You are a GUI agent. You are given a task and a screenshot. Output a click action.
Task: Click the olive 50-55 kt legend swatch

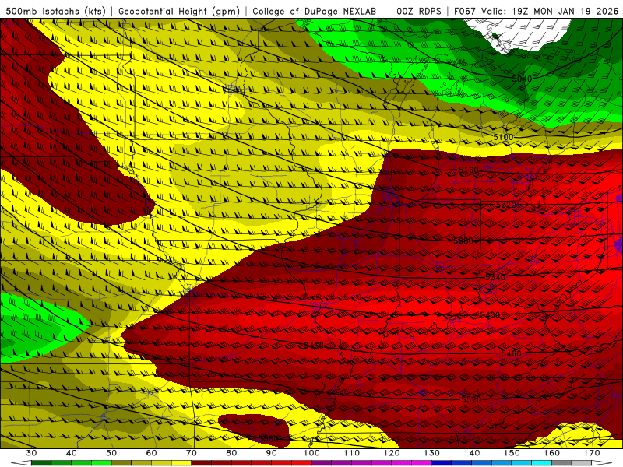pyautogui.click(x=121, y=463)
